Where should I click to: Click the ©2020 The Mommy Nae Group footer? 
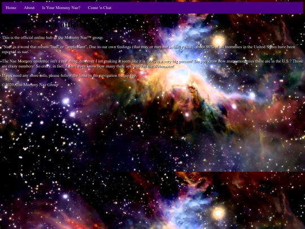click(30, 85)
